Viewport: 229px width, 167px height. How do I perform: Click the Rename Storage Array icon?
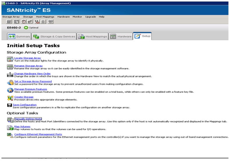10,67
